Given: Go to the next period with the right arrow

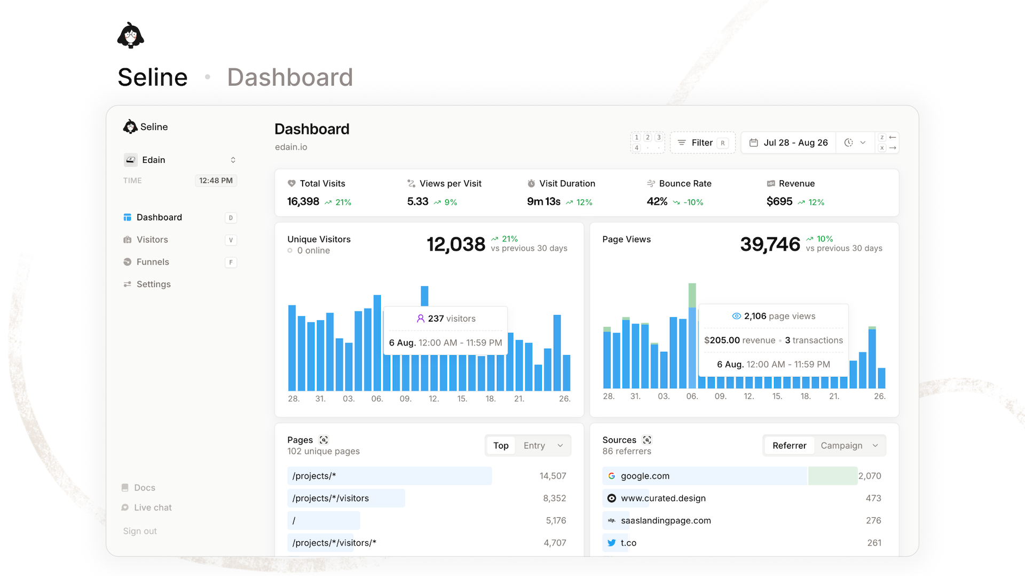Looking at the screenshot, I should (x=893, y=148).
